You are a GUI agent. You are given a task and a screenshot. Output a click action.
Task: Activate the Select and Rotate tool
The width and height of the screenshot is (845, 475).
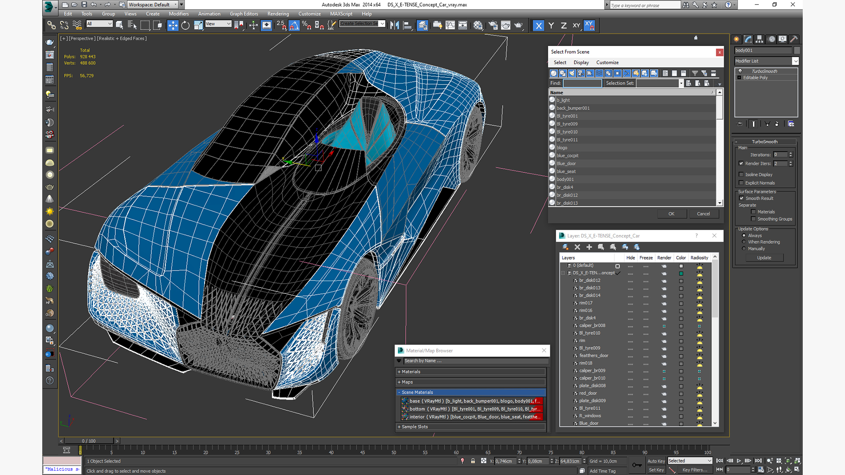[185, 26]
